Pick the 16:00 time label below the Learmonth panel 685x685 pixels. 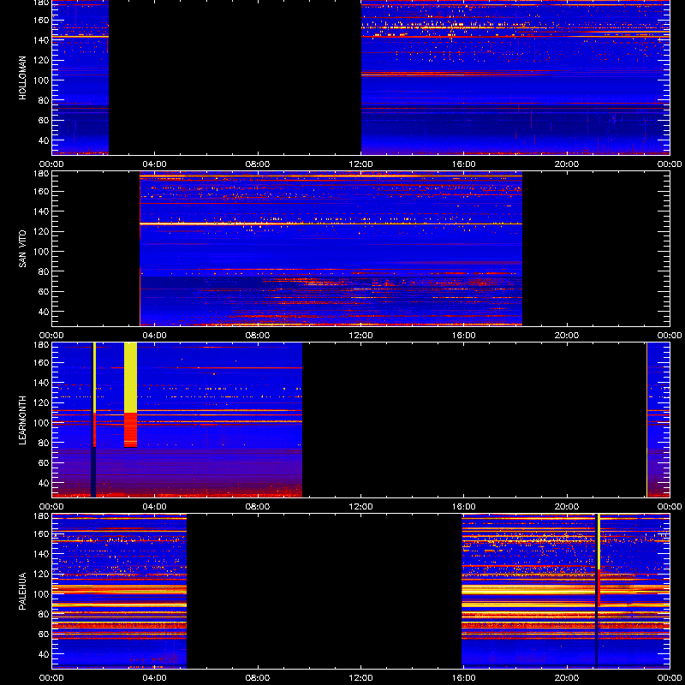(463, 507)
